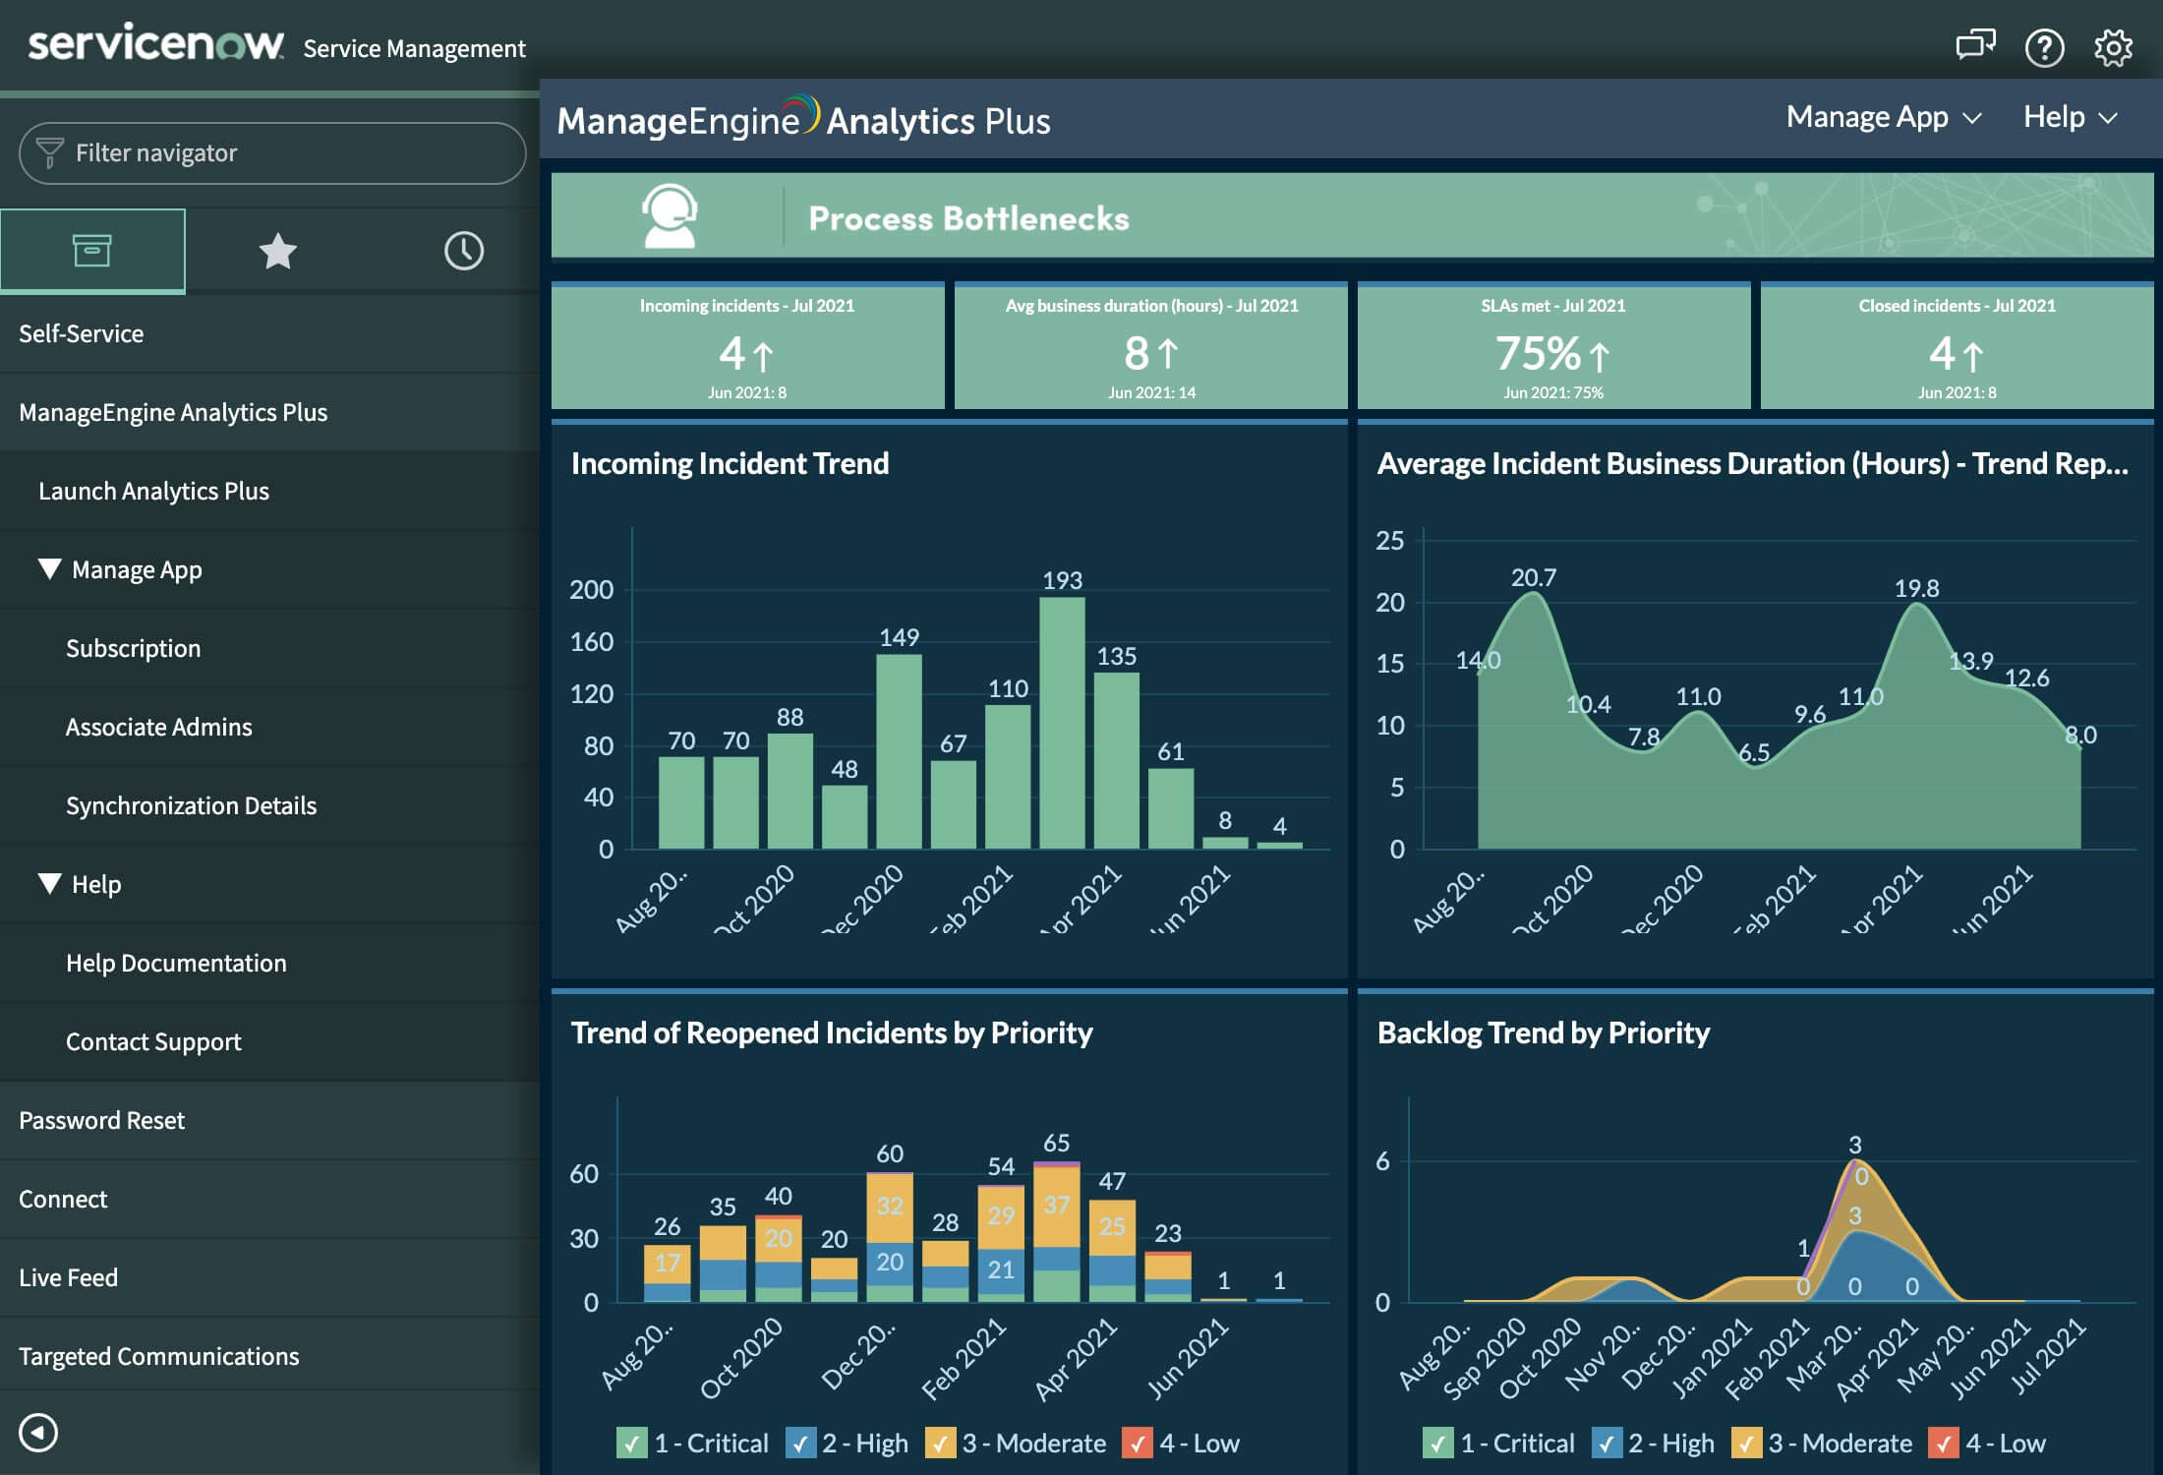Toggle the 1 - Critical legend checkbox for reopened incidents
2163x1475 pixels.
[x=630, y=1443]
